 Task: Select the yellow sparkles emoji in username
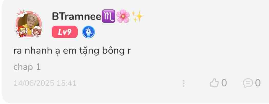pyautogui.click(x=137, y=16)
